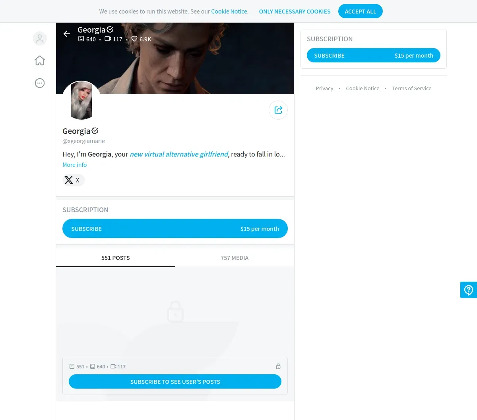477x420 pixels.
Task: Open the Cookie Notice link in banner
Action: (230, 12)
